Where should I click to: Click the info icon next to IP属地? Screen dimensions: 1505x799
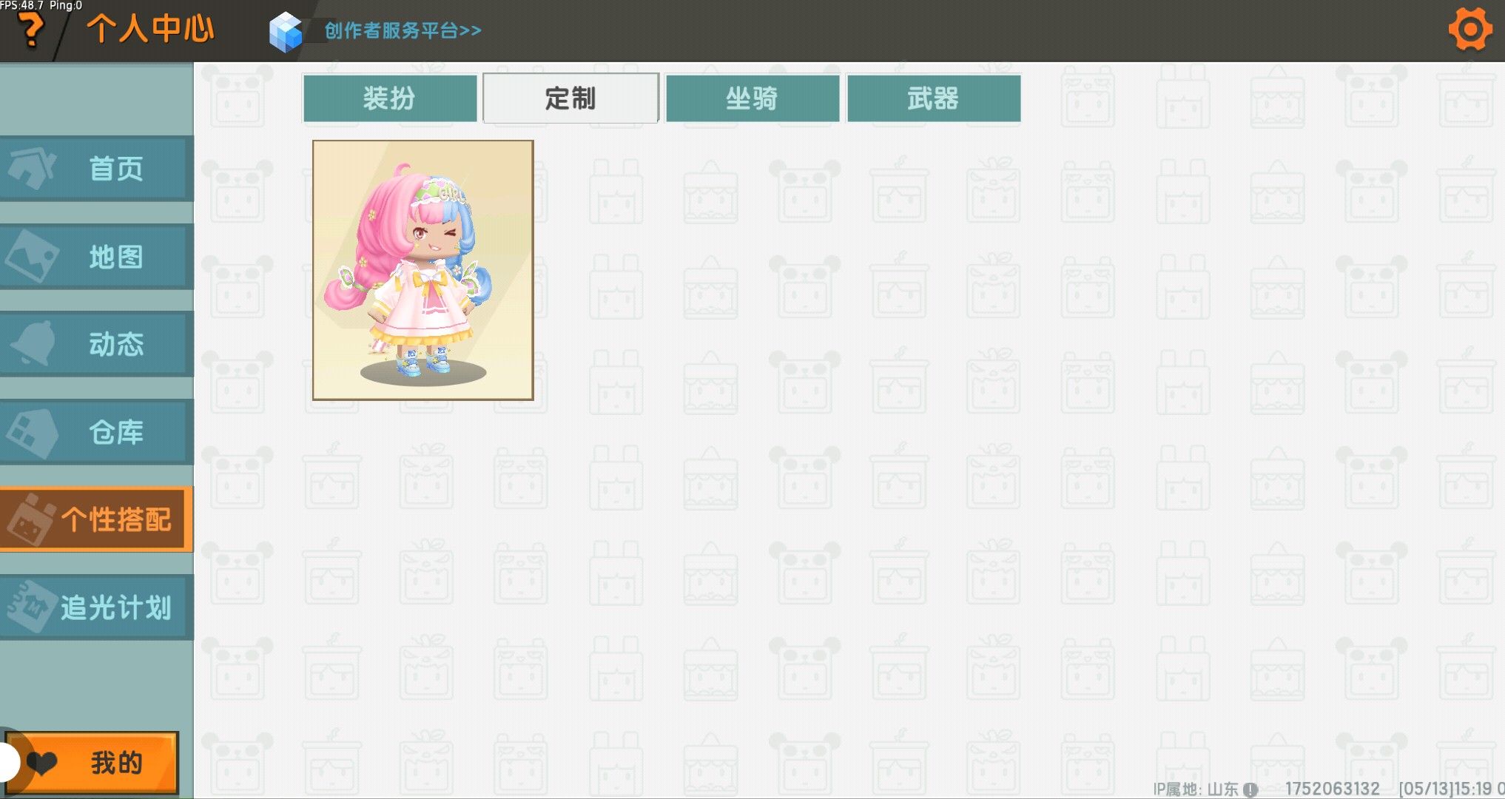point(1250,789)
